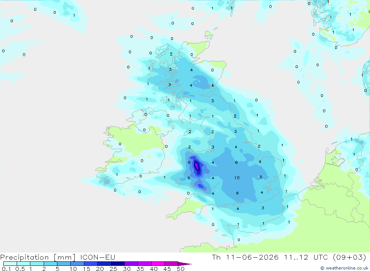
Task: Click the 0.1 to 0.5 mm legend swatch
Action: (x=10, y=264)
